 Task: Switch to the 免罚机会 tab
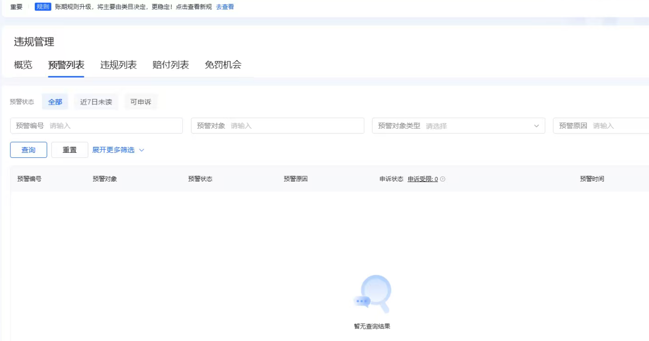click(x=223, y=65)
